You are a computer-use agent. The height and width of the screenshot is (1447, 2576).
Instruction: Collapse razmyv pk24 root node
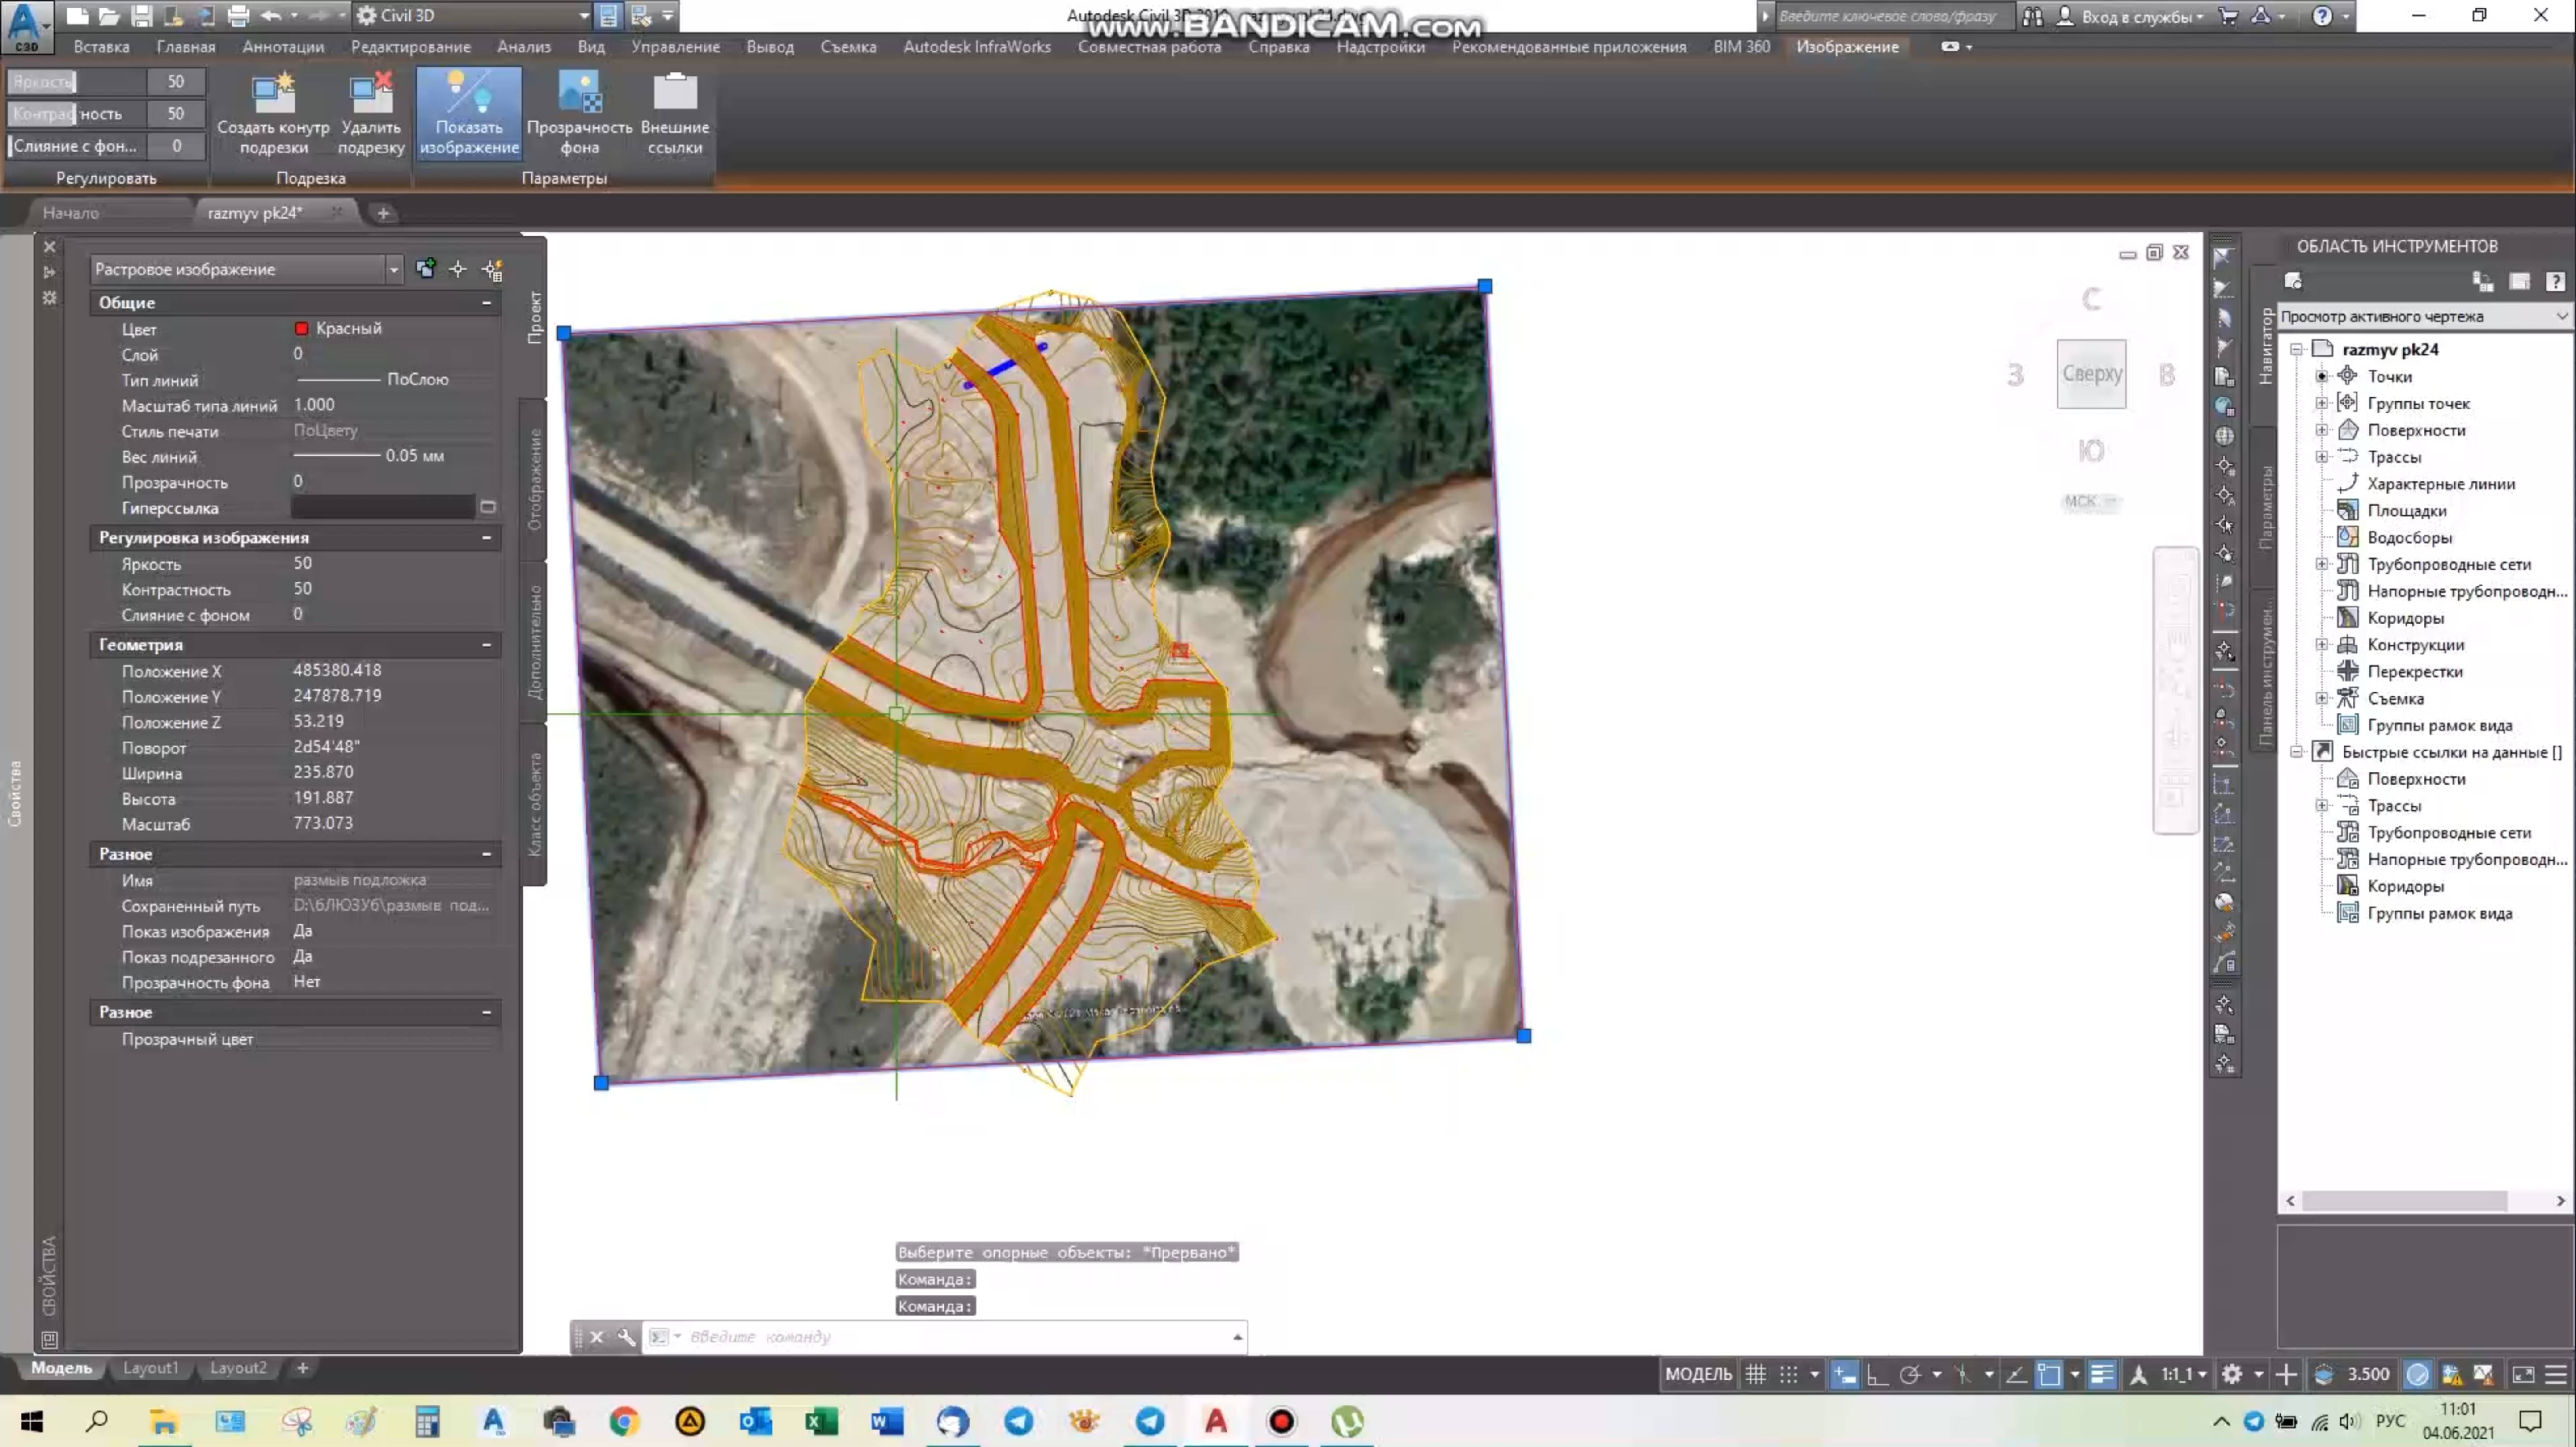tap(2298, 349)
